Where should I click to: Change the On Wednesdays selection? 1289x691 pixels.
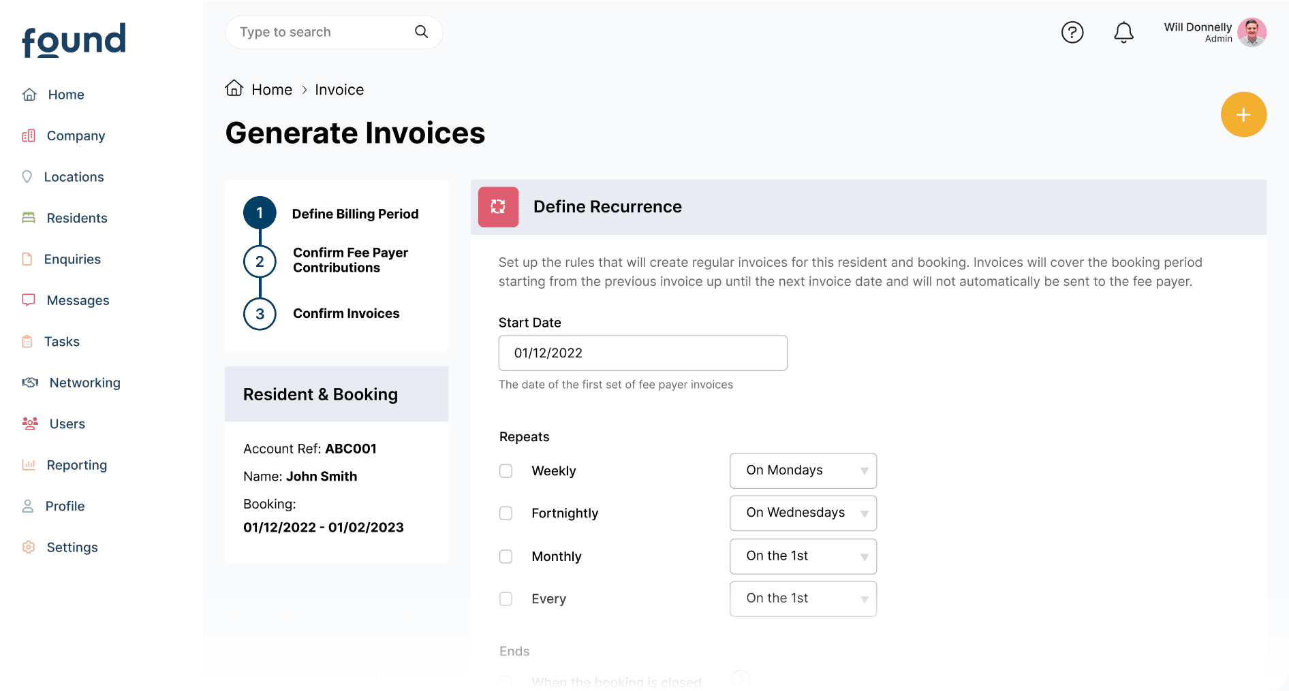click(803, 513)
